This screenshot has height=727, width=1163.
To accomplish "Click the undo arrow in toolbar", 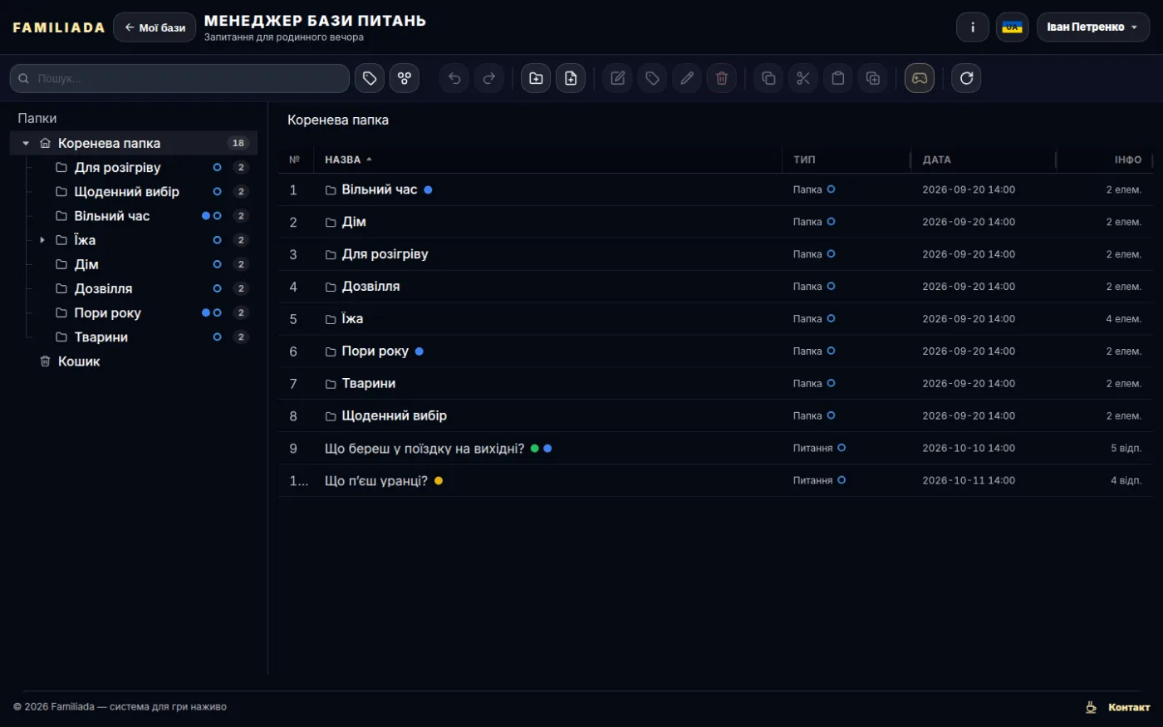I will 454,78.
